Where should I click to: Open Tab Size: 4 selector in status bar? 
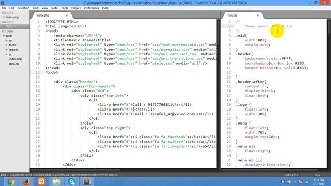tap(291, 175)
